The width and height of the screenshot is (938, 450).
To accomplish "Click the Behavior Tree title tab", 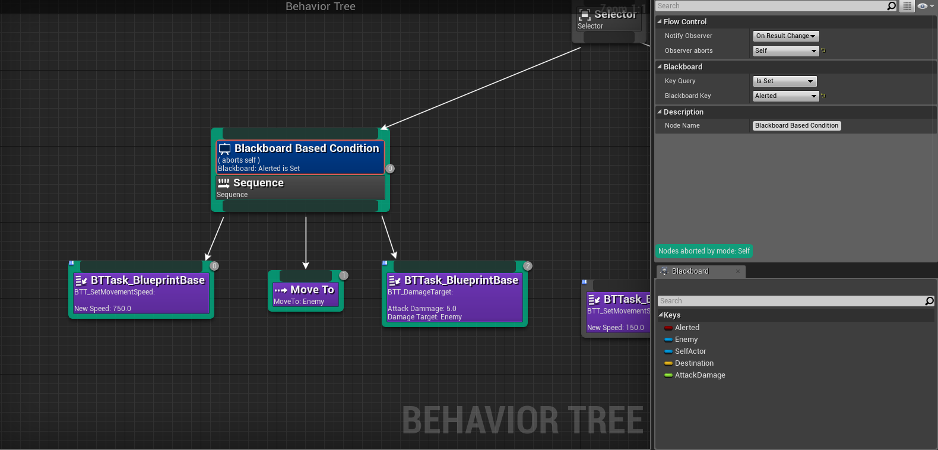I will 321,7.
